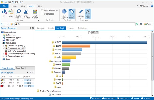The height and width of the screenshot is (100, 154).
Task: Click the ВИДЕО blue bar
Action: click(x=104, y=42)
